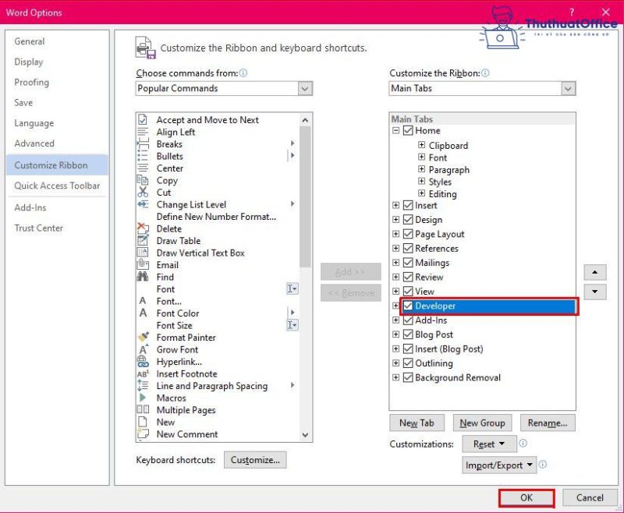Switch to the Proofing settings page
This screenshot has width=624, height=513.
(x=31, y=83)
